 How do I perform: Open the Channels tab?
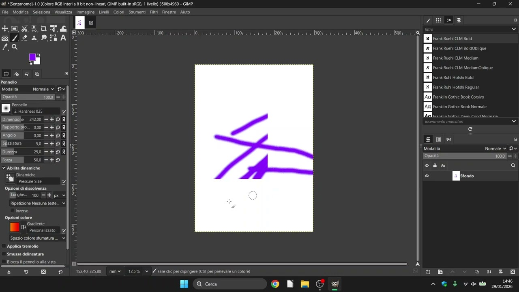438,140
